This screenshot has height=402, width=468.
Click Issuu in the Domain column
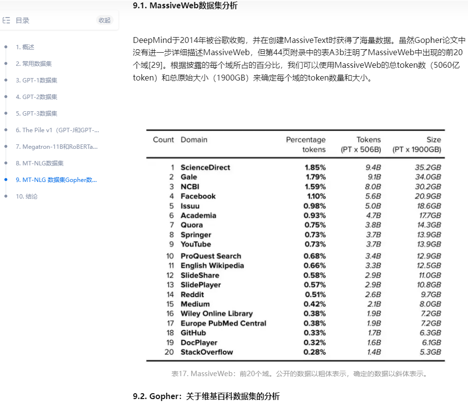pyautogui.click(x=190, y=206)
